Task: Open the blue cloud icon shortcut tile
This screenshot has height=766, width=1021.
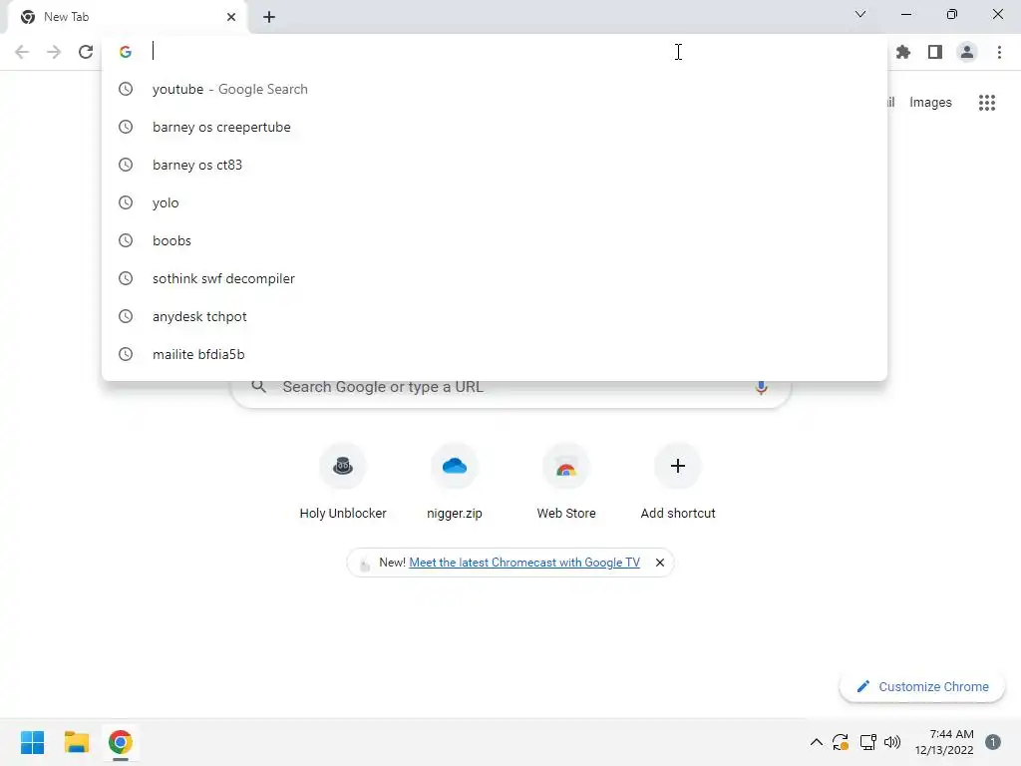Action: pos(455,466)
